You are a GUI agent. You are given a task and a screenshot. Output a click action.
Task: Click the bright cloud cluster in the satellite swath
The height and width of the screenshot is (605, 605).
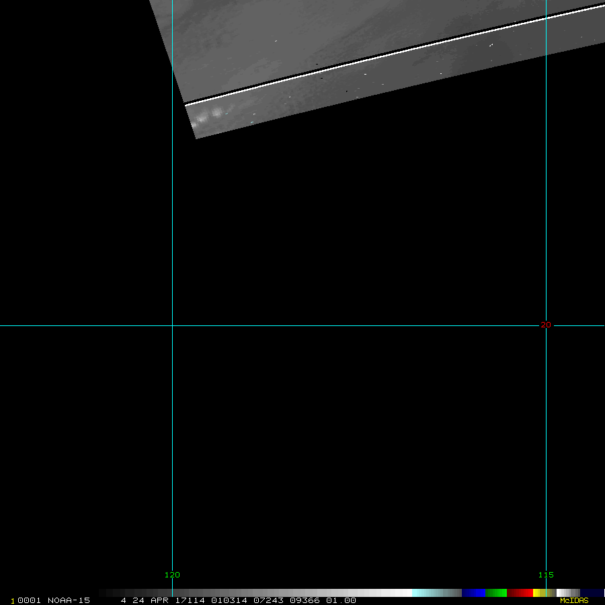pos(208,116)
